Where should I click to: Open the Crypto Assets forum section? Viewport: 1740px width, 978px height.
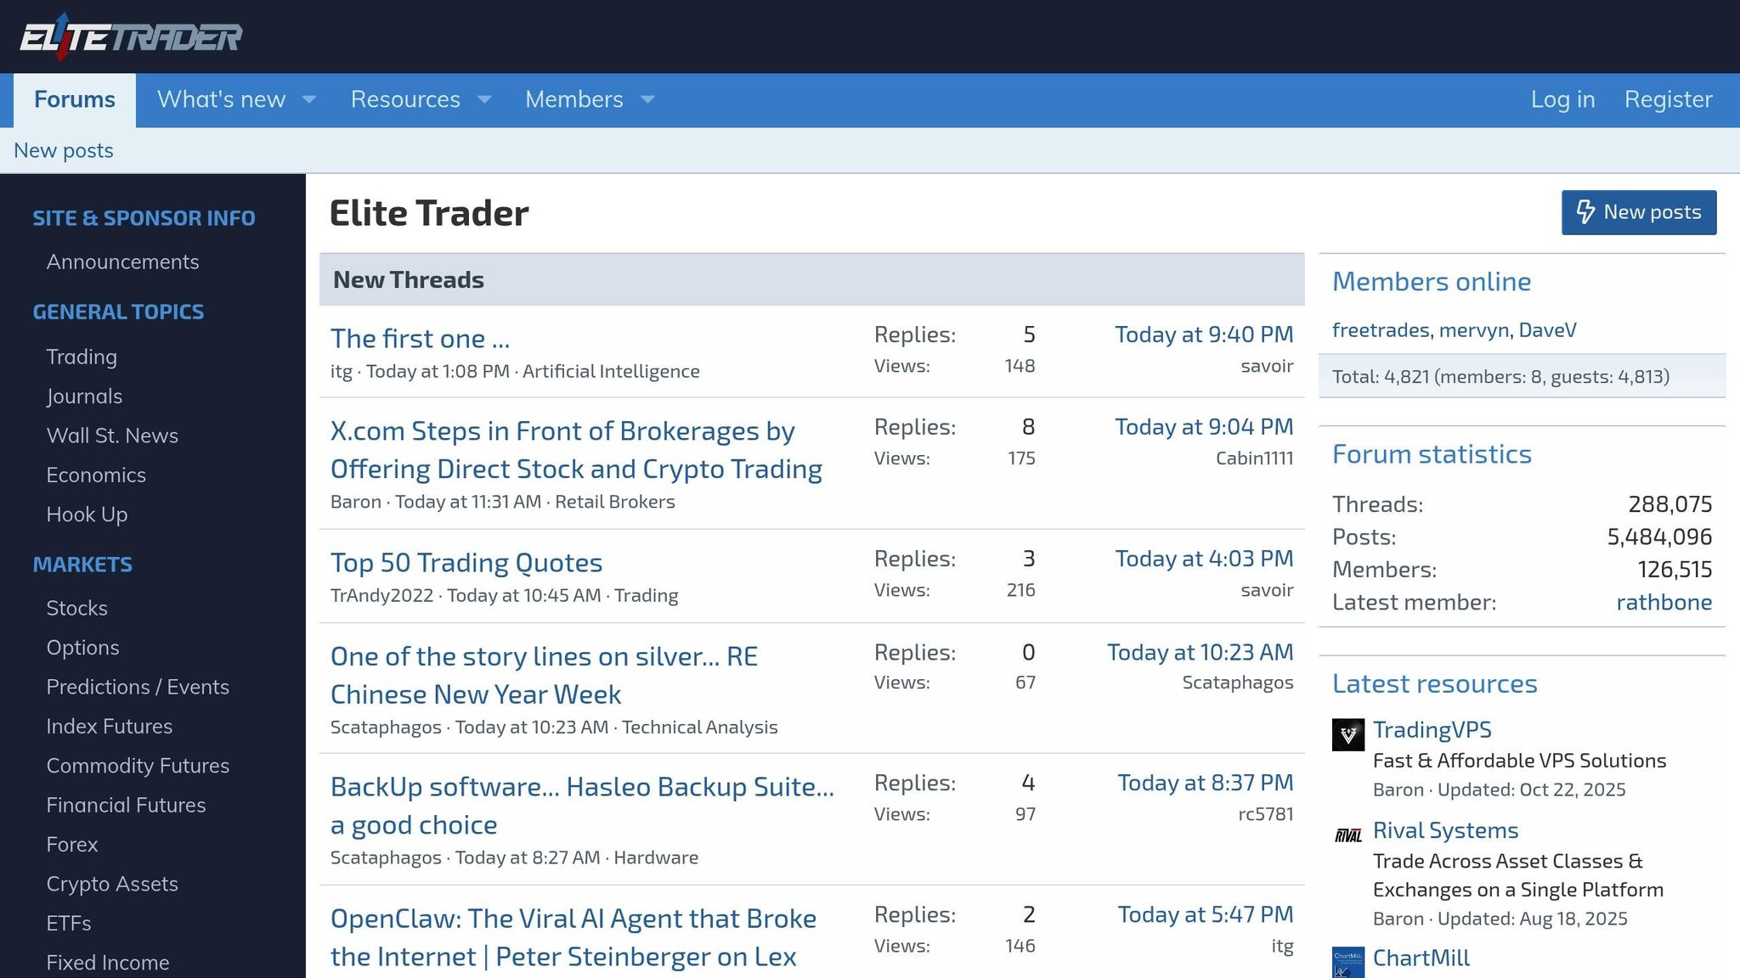111,884
